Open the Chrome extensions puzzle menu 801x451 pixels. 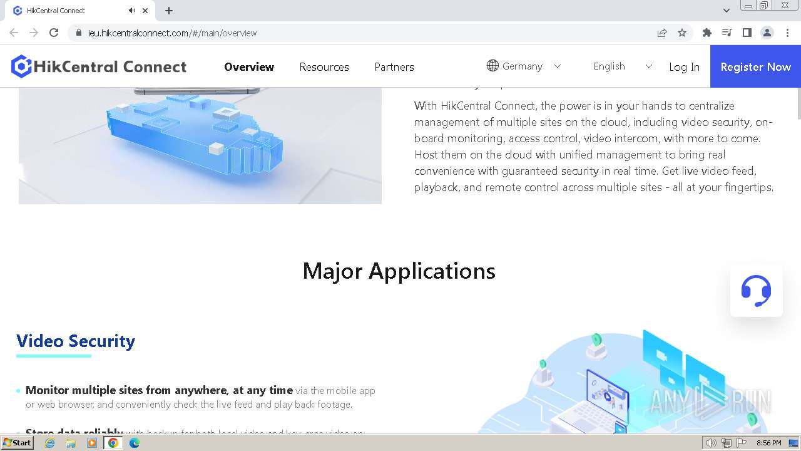point(707,33)
